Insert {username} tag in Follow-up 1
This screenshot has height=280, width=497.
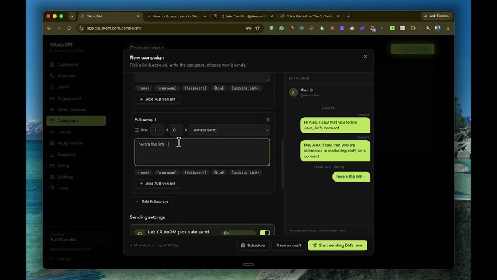point(166,172)
